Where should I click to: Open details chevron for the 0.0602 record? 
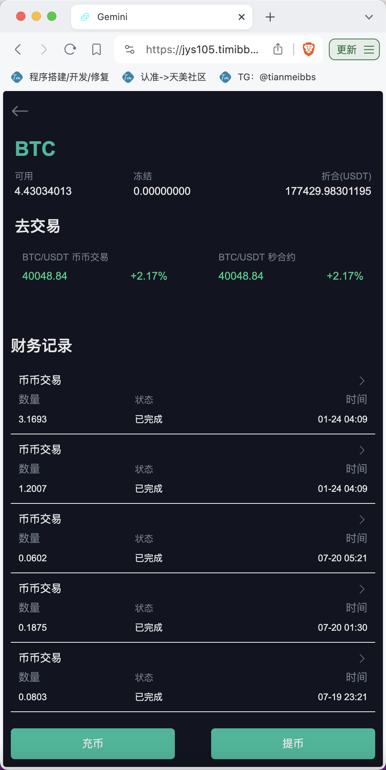click(x=362, y=520)
